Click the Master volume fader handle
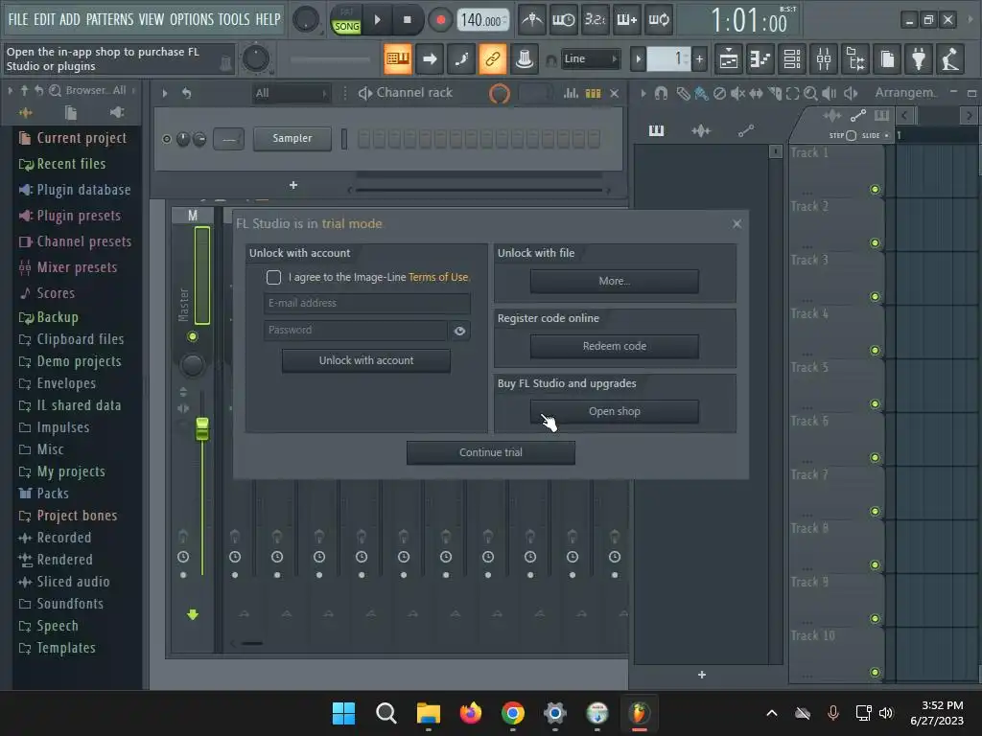The width and height of the screenshot is (982, 736). [x=201, y=428]
